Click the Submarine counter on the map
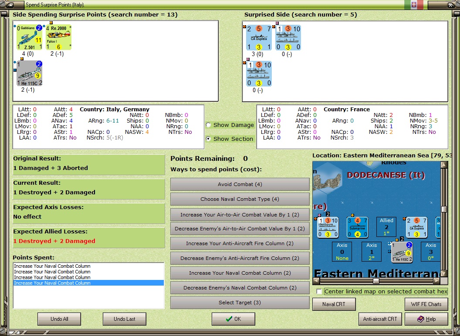460x336 pixels. [357, 227]
